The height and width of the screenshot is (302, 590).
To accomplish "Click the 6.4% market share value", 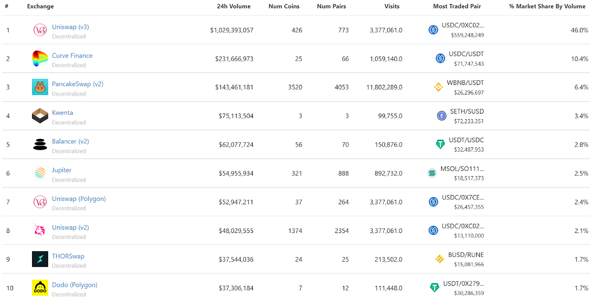I will click(x=582, y=88).
